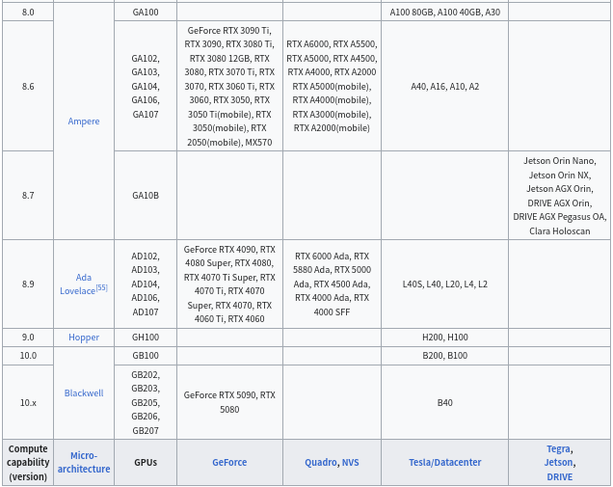Click the compute capability 9.0 cell

[x=28, y=338]
